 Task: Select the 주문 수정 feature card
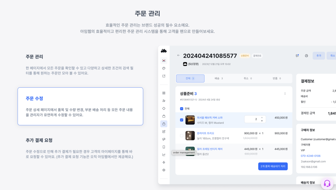click(80, 106)
